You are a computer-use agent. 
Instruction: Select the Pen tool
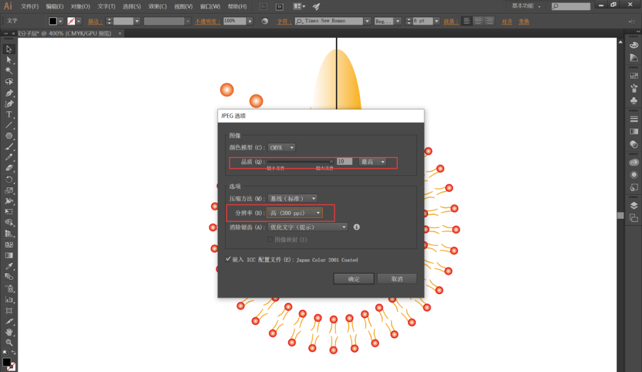tap(9, 93)
